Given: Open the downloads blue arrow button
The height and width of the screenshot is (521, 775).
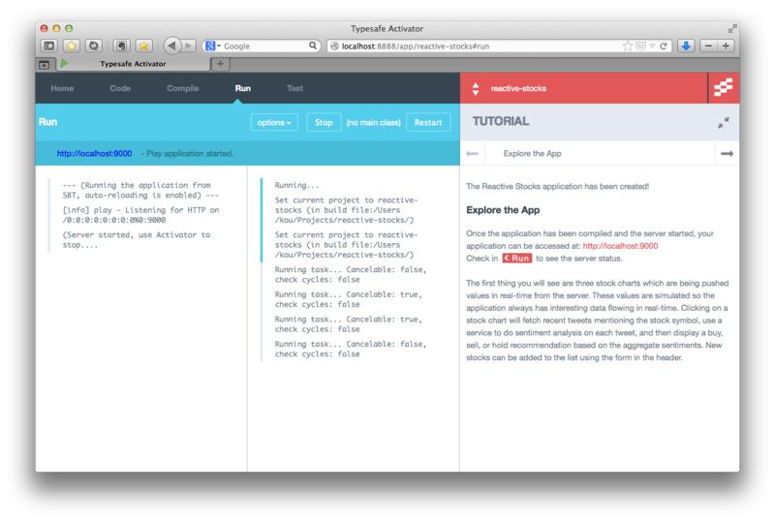Looking at the screenshot, I should pyautogui.click(x=686, y=46).
